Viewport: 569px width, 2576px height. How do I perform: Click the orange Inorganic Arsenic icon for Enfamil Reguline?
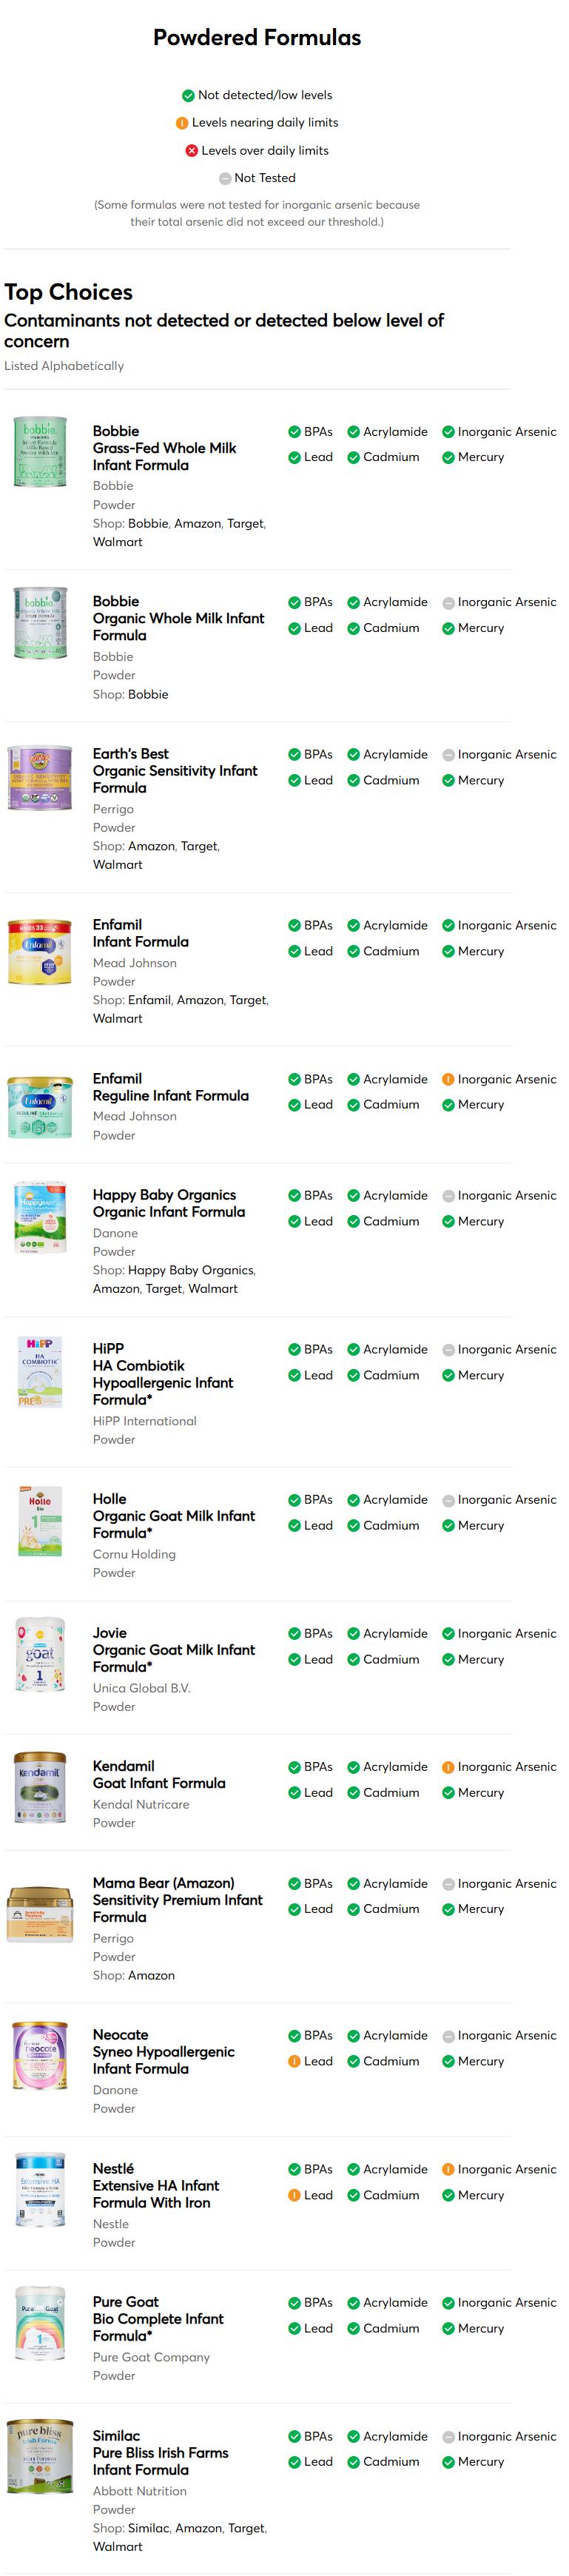[x=448, y=1080]
